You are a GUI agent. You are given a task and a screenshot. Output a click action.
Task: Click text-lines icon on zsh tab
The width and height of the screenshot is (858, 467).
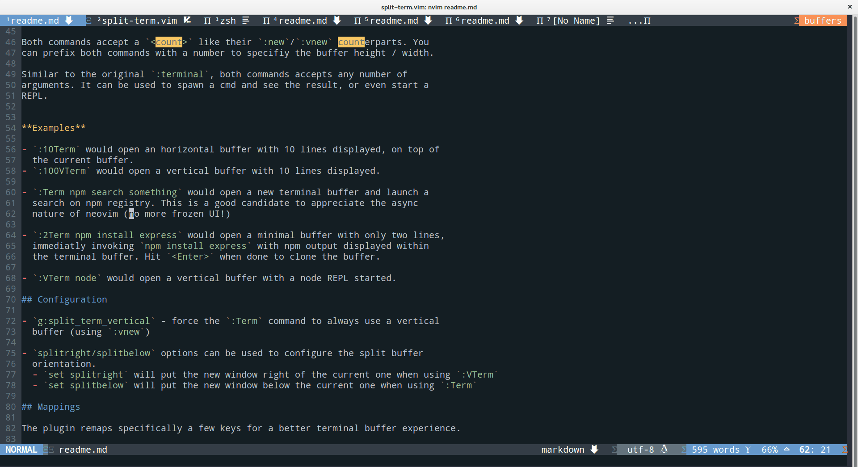point(246,21)
